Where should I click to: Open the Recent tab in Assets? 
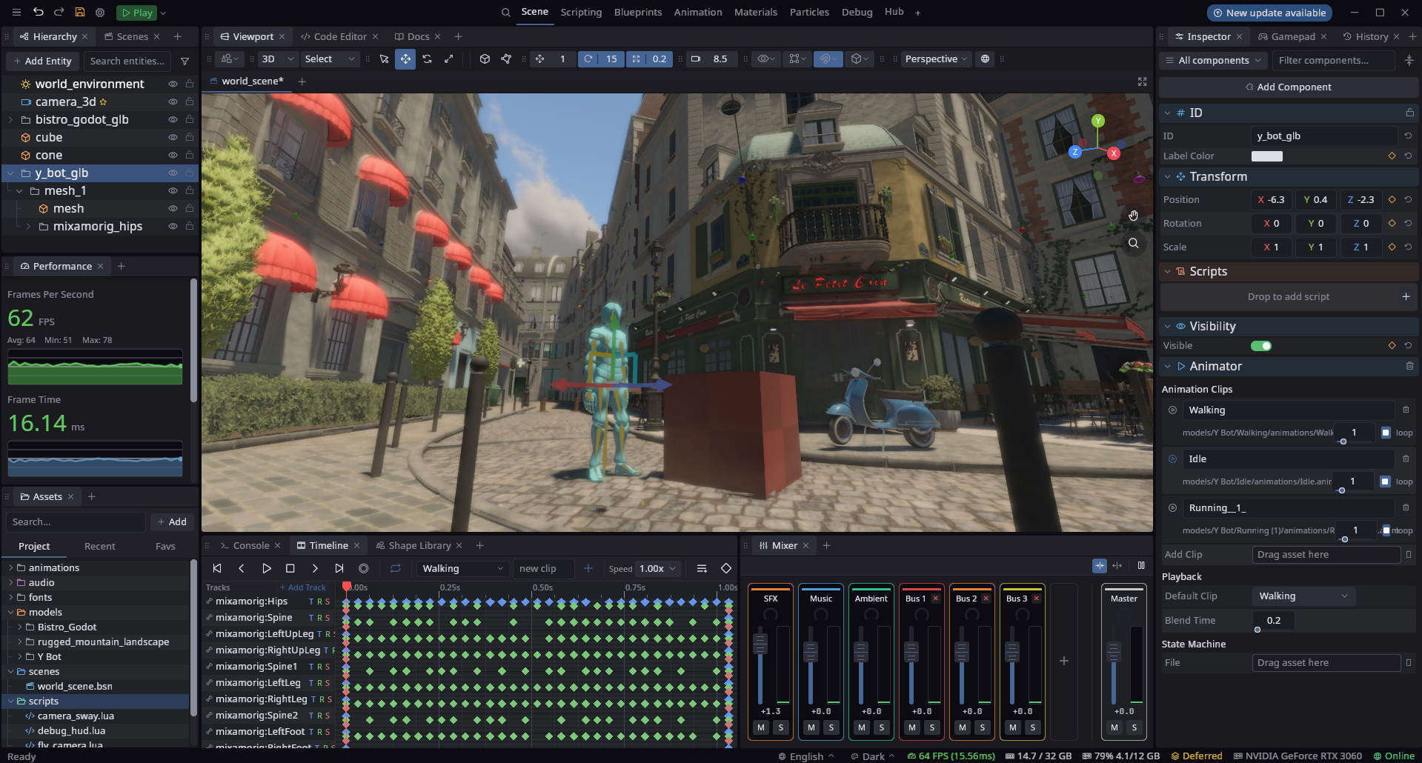pos(100,547)
